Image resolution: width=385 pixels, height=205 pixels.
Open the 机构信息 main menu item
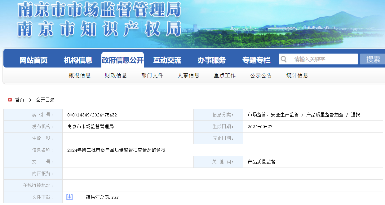click(78, 60)
